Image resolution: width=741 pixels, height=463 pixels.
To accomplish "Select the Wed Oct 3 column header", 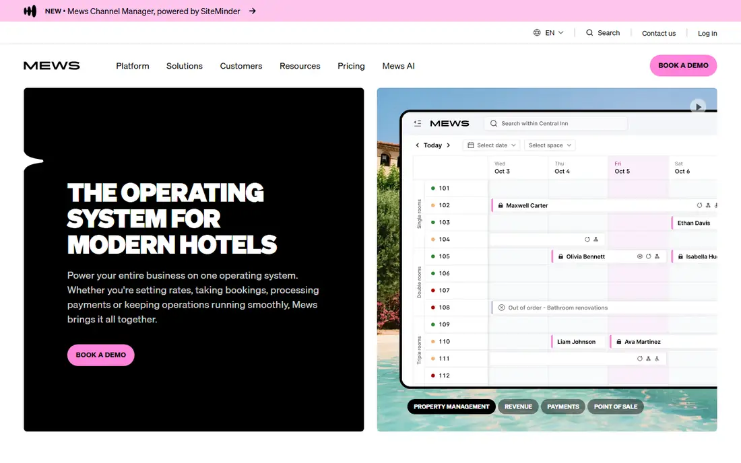I will click(518, 168).
